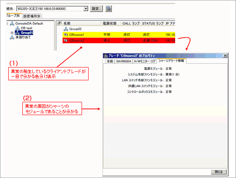Select the CBnuova2 blade icon

[65, 41]
